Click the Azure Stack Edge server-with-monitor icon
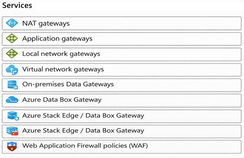 click(x=13, y=116)
